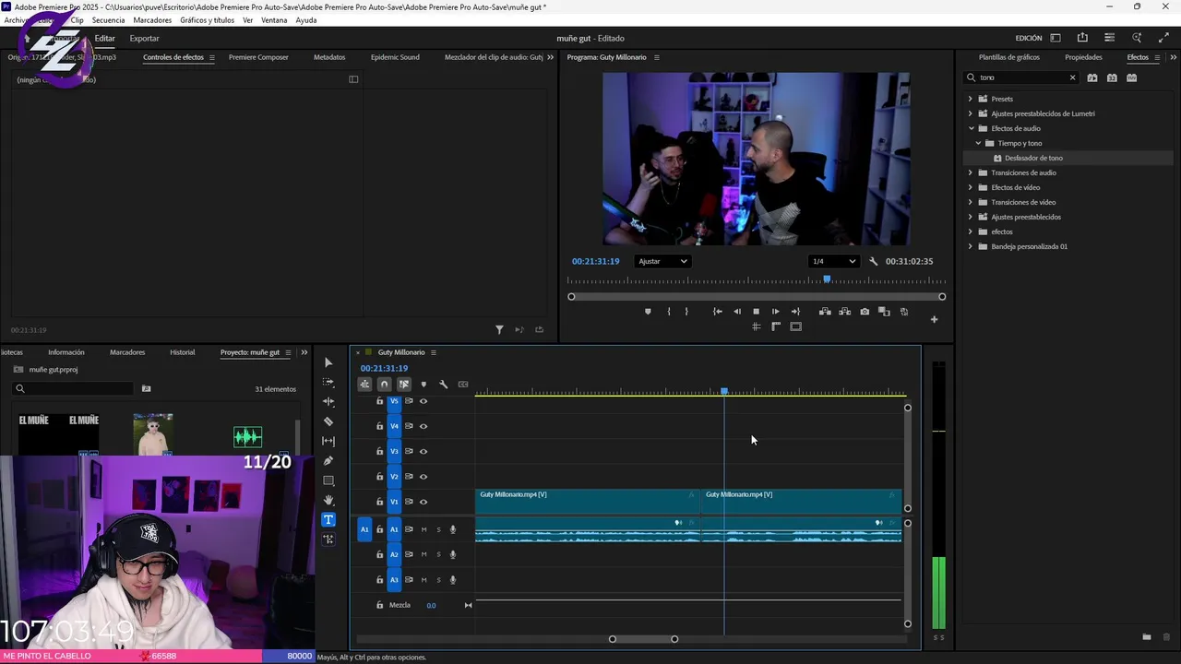Click the 32-bit color effects filter
Viewport: 1181px width, 664px height.
[x=1112, y=77]
